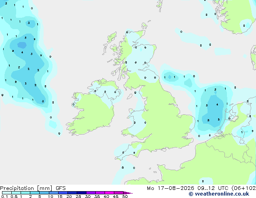Click the '09..12 UTC' time text

click(213, 188)
